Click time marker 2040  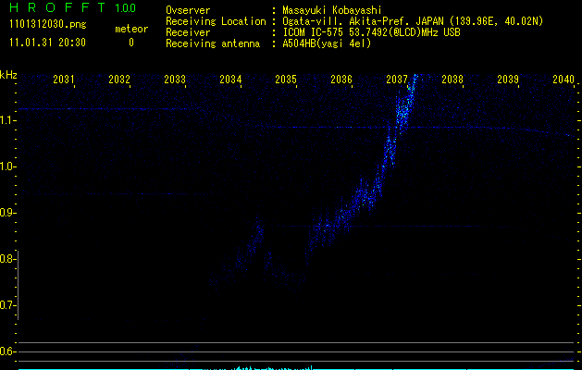click(x=563, y=79)
